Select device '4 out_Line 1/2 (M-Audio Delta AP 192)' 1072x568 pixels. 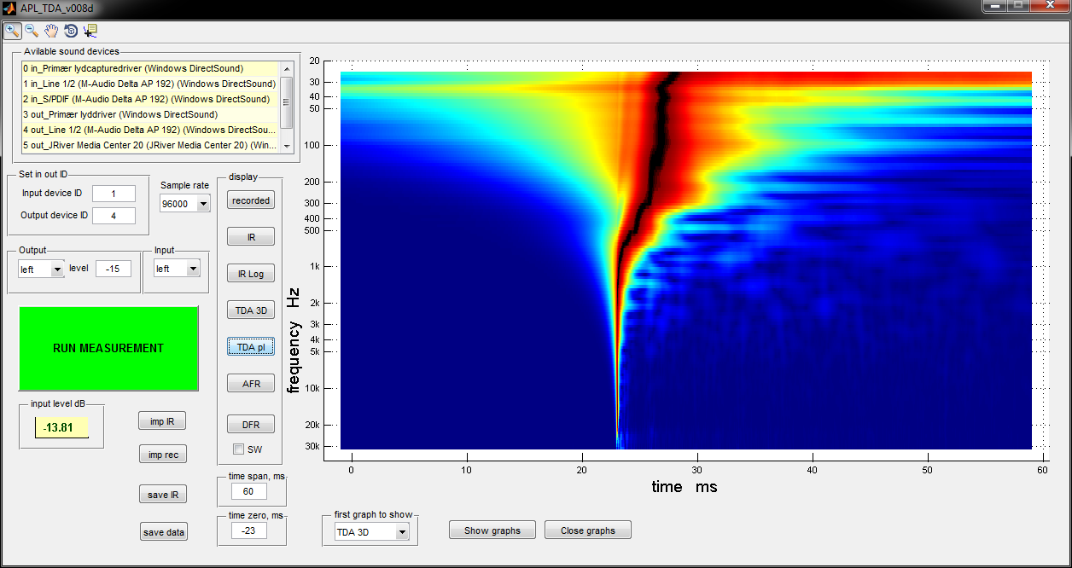pos(150,130)
